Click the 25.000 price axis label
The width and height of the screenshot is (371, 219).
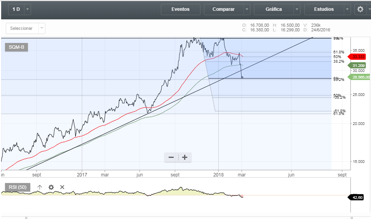pos(359,94)
